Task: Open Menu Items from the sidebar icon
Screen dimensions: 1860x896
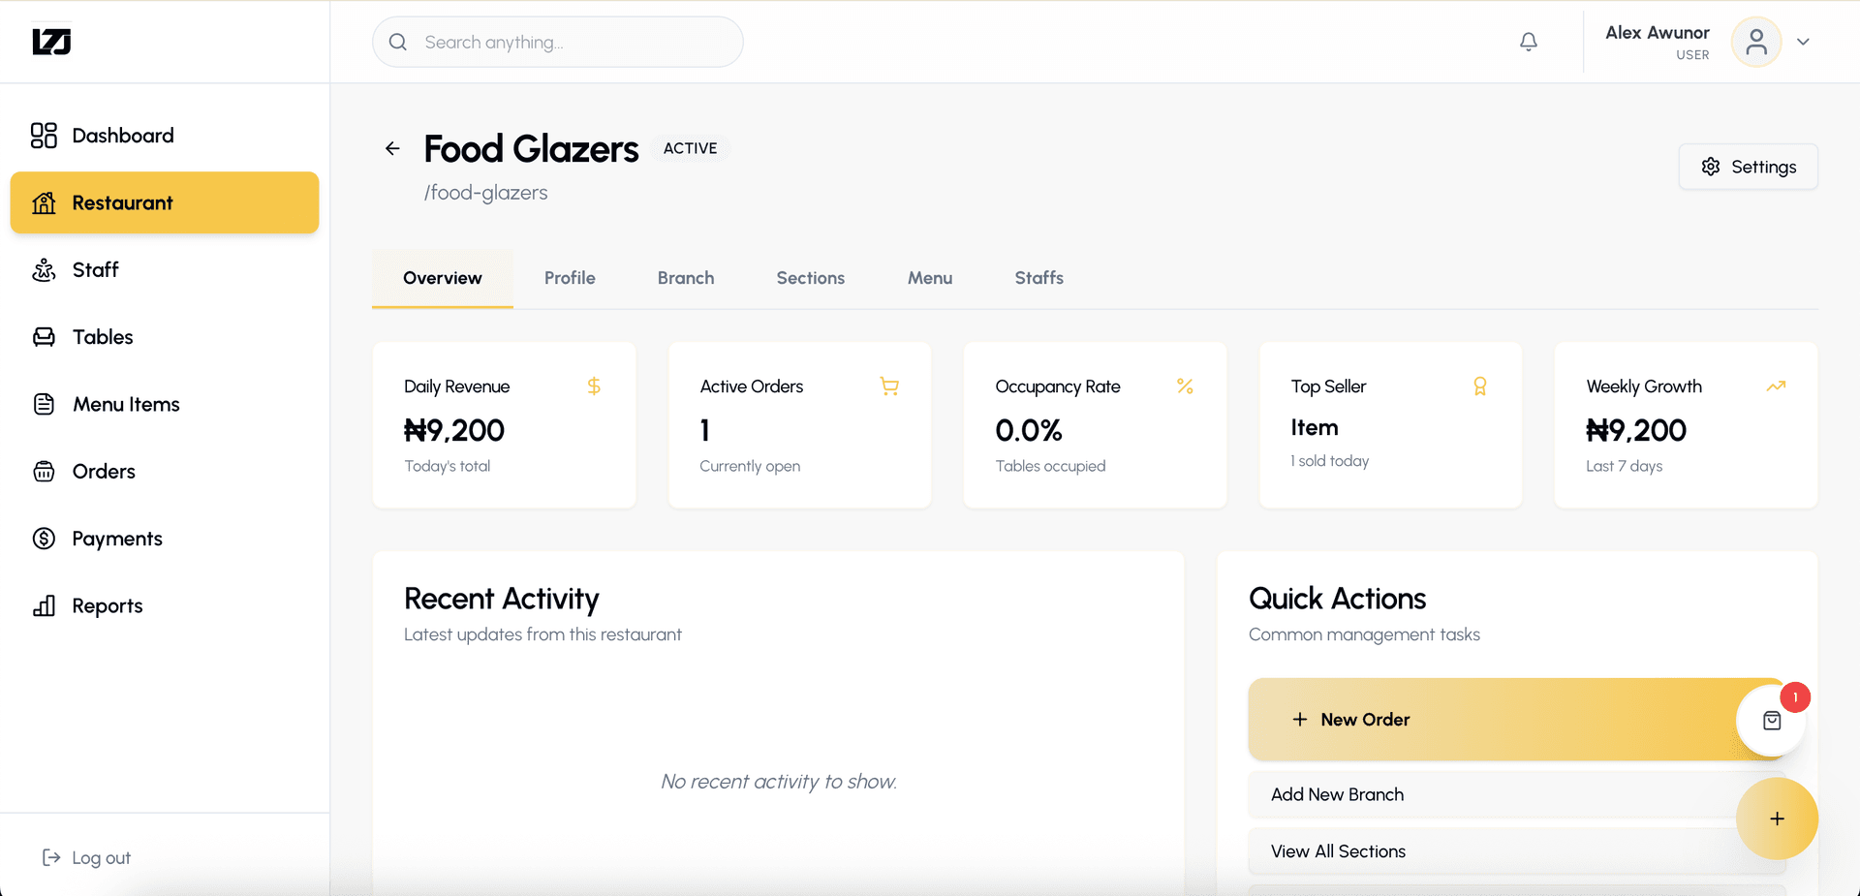Action: 44,404
